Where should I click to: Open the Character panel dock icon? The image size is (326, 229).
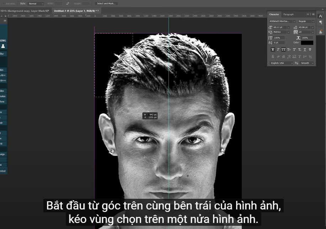point(321,16)
